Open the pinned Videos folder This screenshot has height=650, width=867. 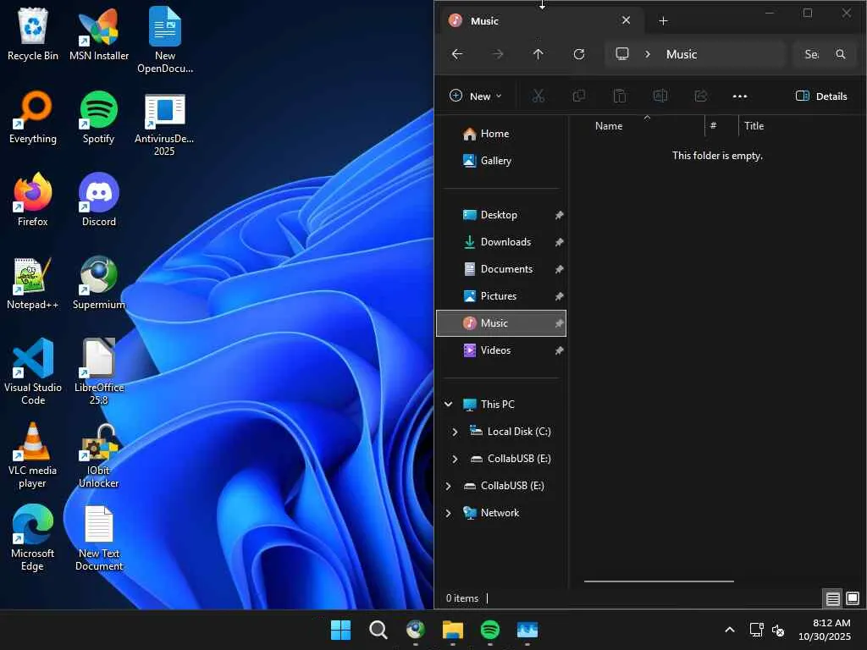tap(501, 350)
